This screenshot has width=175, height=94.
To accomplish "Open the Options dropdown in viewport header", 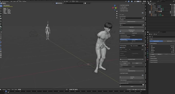I will tap(143, 3).
